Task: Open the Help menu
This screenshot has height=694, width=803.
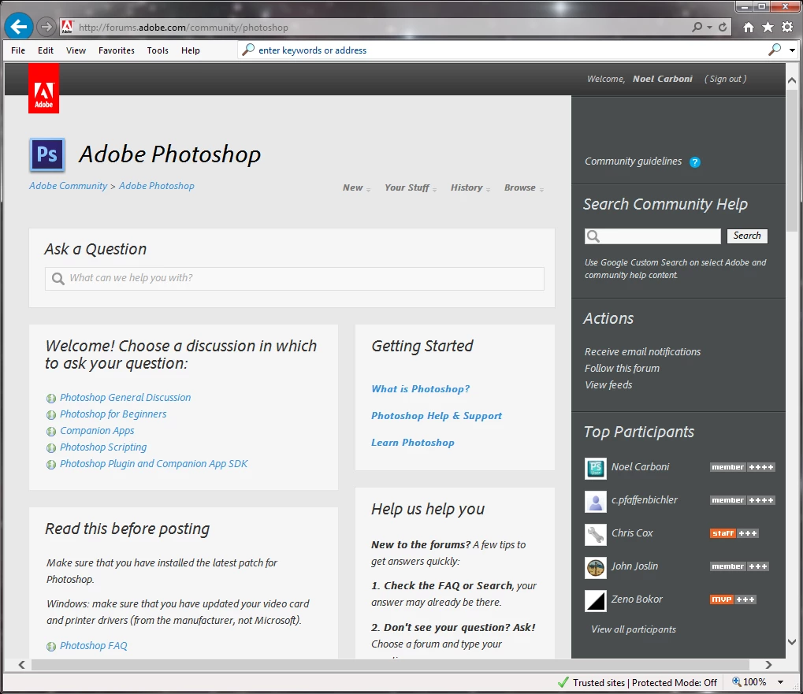Action: [191, 50]
